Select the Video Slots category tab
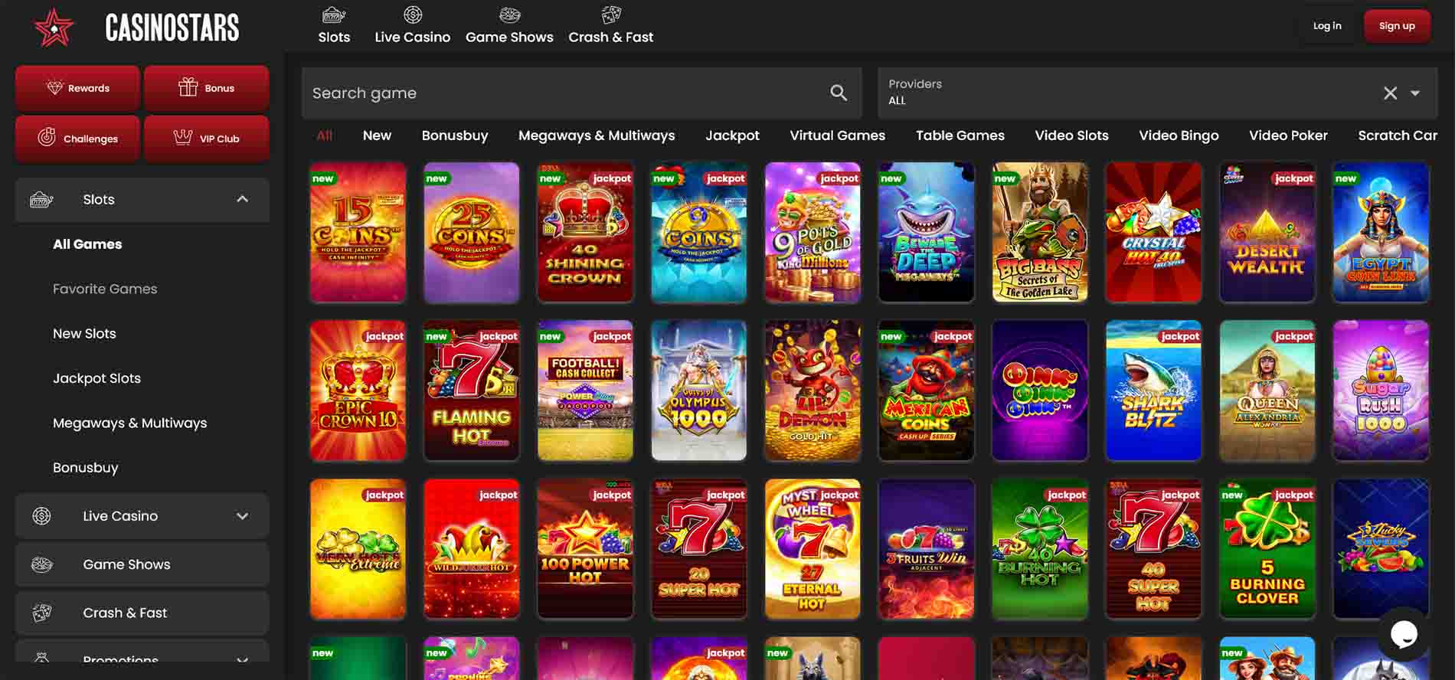Screen dimensions: 1455x680 tap(1071, 136)
